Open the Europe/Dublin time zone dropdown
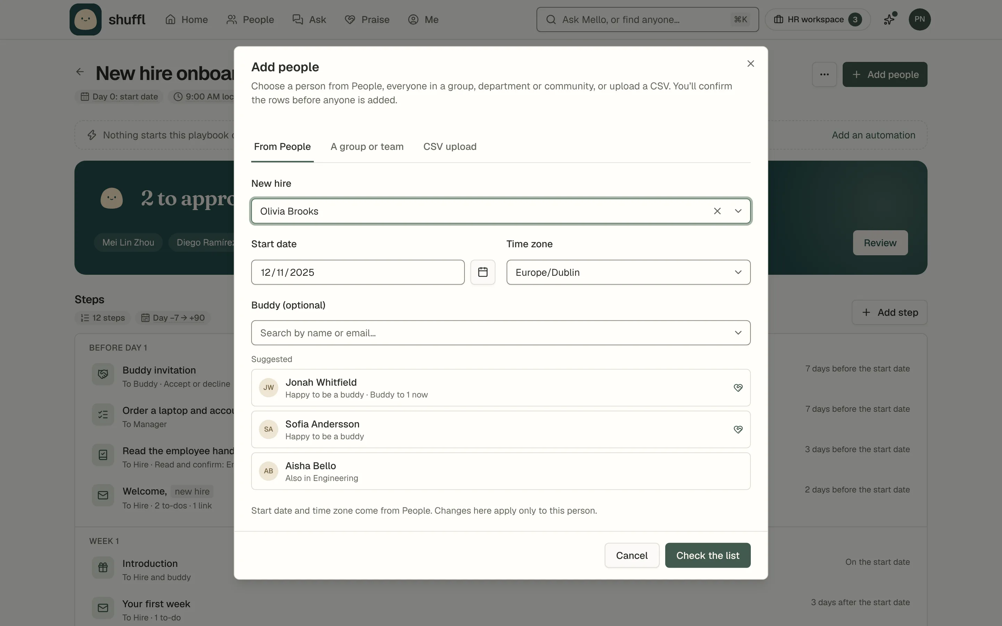The height and width of the screenshot is (626, 1002). tap(628, 272)
